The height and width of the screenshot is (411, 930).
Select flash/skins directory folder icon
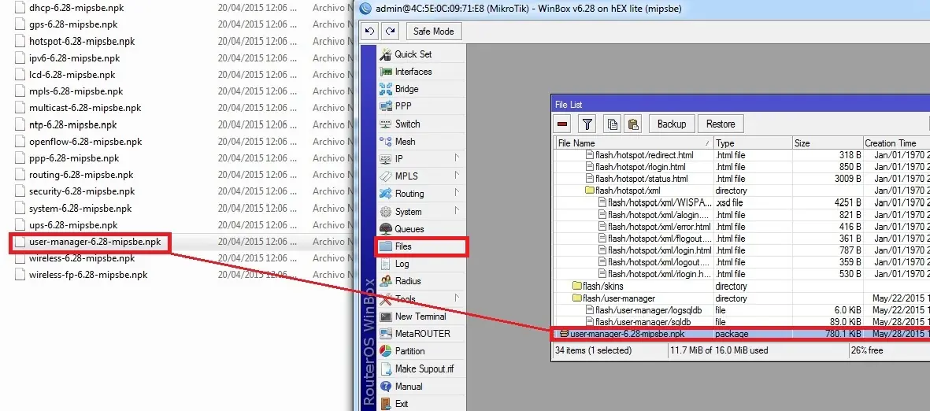tap(576, 286)
